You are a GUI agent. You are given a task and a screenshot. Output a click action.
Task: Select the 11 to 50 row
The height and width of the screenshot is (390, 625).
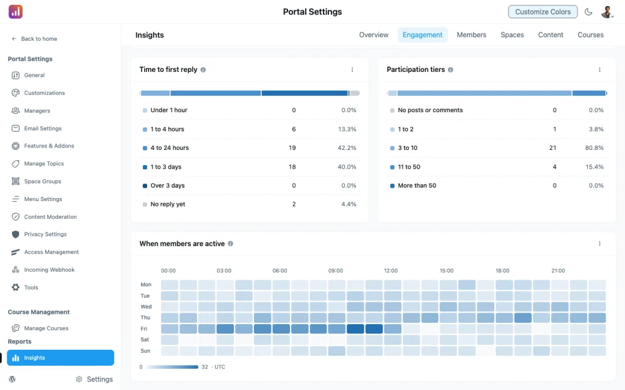(x=497, y=167)
